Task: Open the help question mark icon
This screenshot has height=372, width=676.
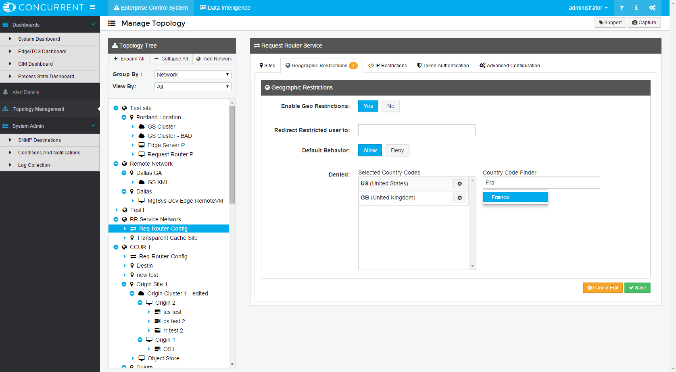Action: (622, 8)
